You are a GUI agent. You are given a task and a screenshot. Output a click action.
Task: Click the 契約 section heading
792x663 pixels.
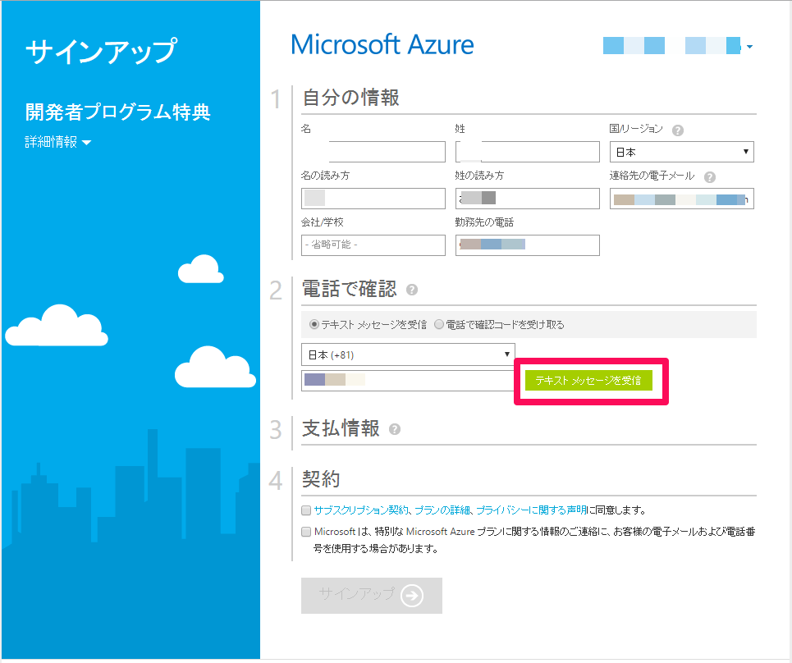click(x=321, y=478)
